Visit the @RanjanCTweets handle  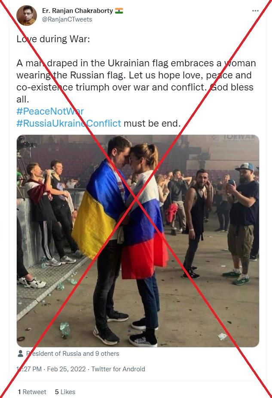point(67,19)
